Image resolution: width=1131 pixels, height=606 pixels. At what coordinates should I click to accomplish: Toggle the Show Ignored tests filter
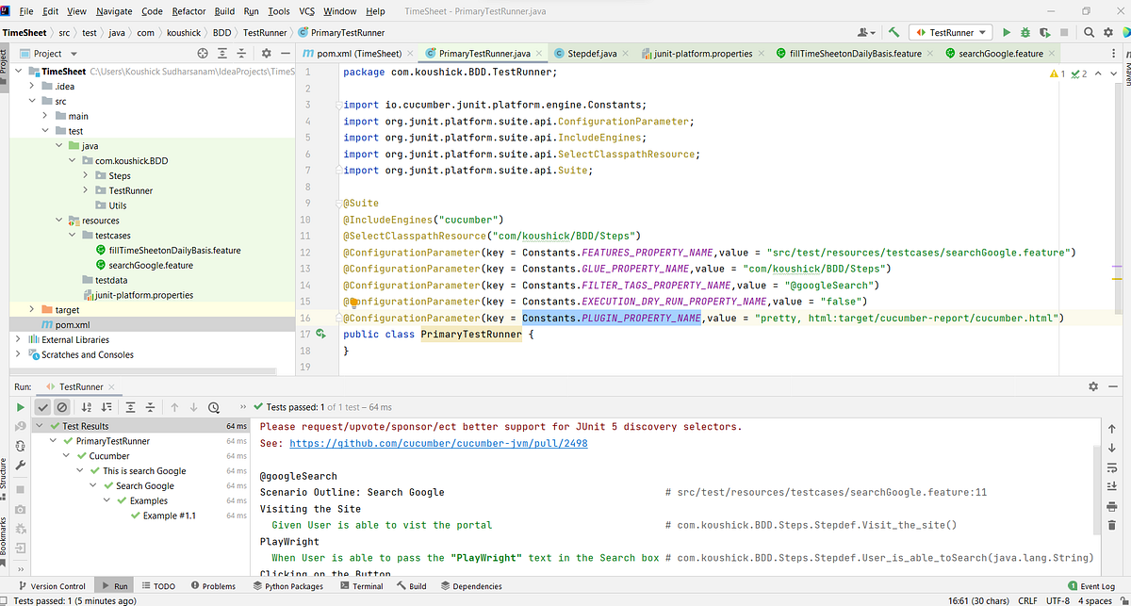62,407
